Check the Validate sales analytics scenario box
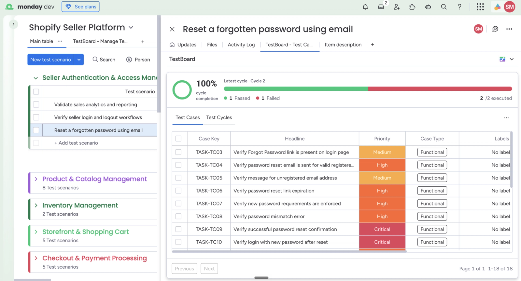The image size is (521, 281). (x=36, y=104)
